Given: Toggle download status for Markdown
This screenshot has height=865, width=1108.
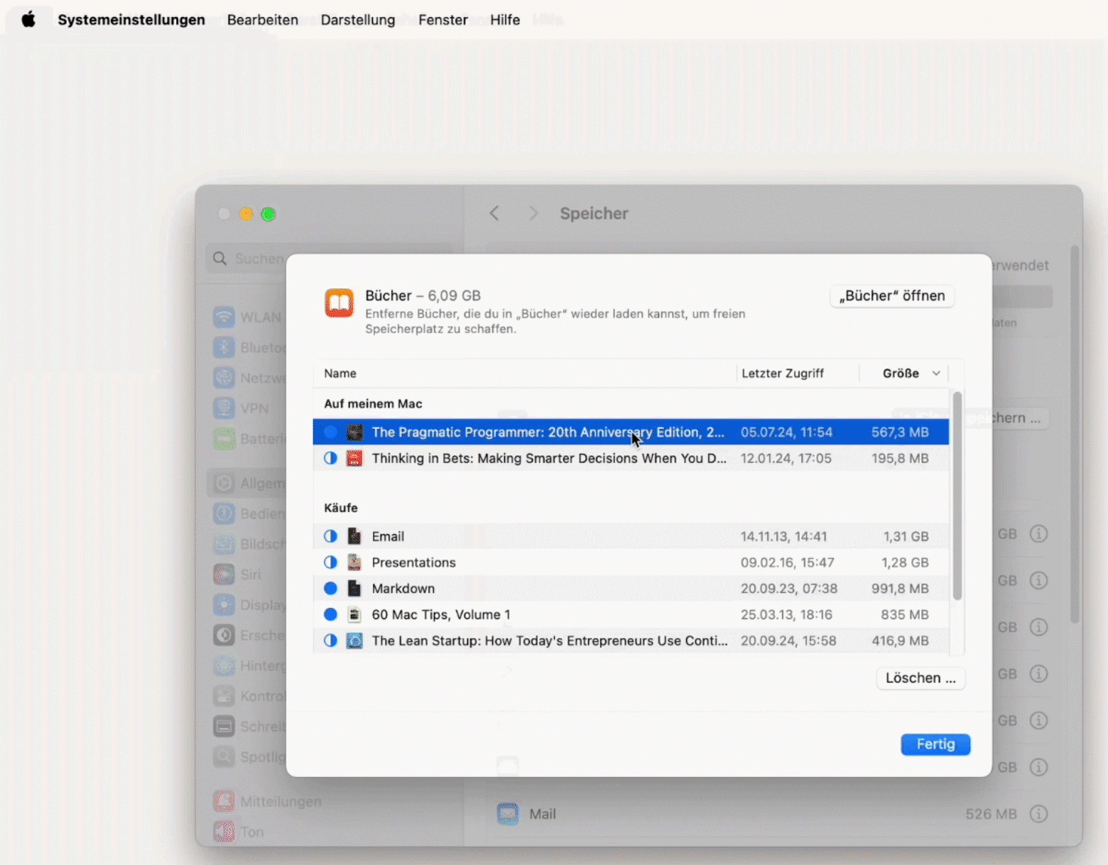Looking at the screenshot, I should [330, 588].
